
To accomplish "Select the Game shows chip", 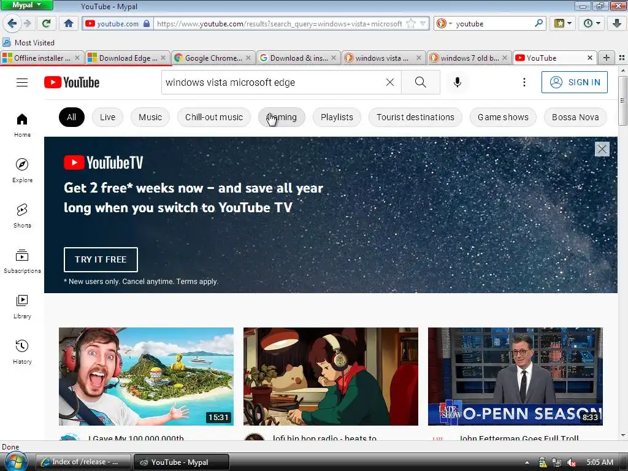I will (x=503, y=117).
